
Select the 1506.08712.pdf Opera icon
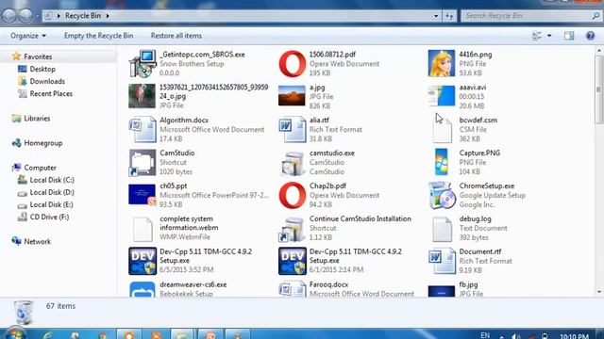pos(293,63)
